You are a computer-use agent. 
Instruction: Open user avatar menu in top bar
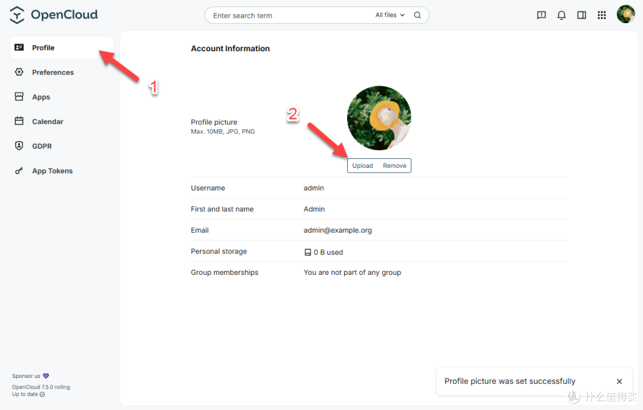[x=626, y=14]
